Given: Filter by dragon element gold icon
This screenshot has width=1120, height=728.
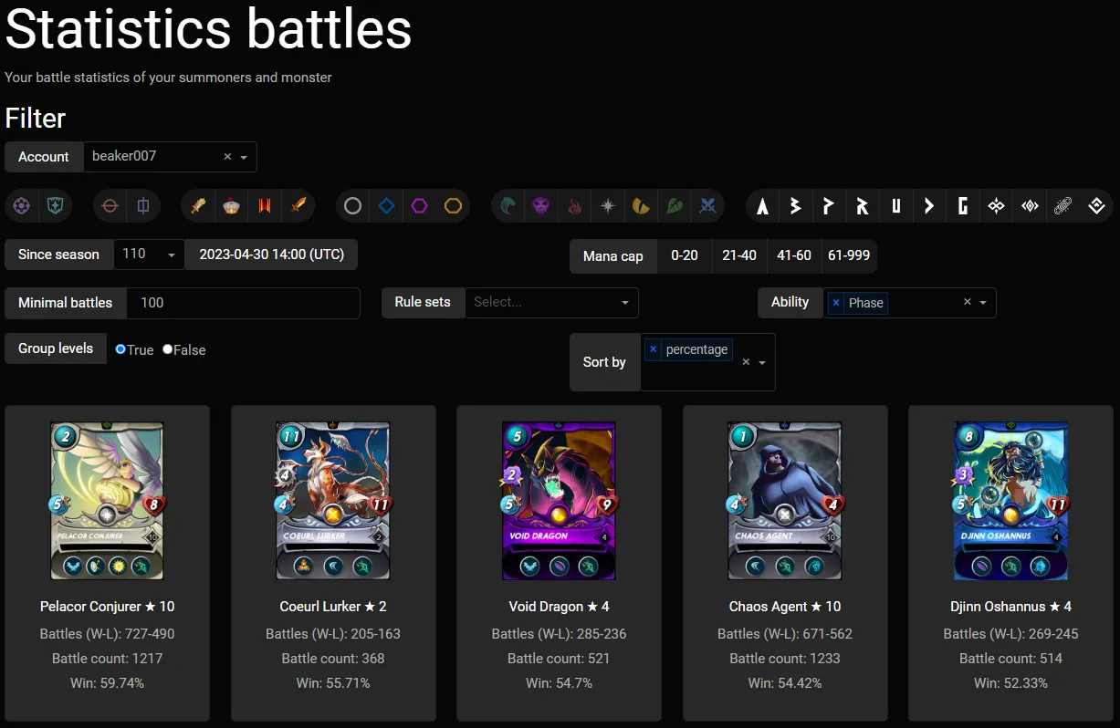Looking at the screenshot, I should (x=641, y=206).
